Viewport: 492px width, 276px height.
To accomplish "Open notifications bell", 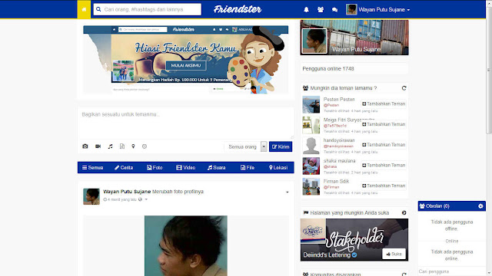I will point(306,10).
